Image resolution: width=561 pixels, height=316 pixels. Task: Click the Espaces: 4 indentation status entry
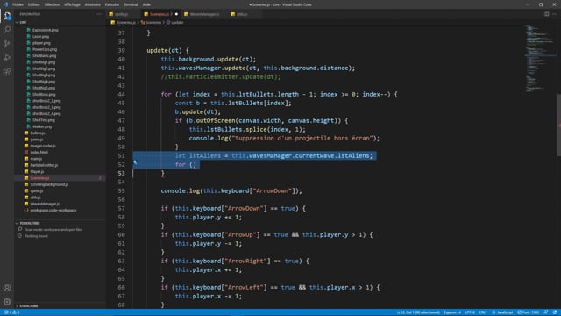coord(452,312)
